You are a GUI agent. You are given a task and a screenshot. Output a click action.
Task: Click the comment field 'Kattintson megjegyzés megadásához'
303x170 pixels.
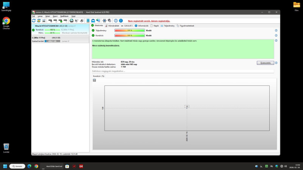coord(183,71)
